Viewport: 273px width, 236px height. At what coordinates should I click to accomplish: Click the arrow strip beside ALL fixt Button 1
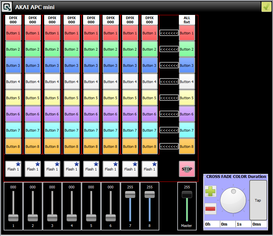[169, 33]
